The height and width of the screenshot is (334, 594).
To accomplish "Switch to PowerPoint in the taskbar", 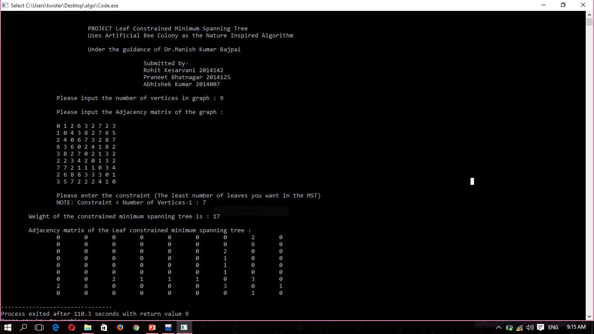I will [x=152, y=327].
